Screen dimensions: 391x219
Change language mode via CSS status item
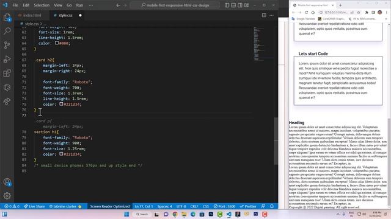tap(206, 206)
